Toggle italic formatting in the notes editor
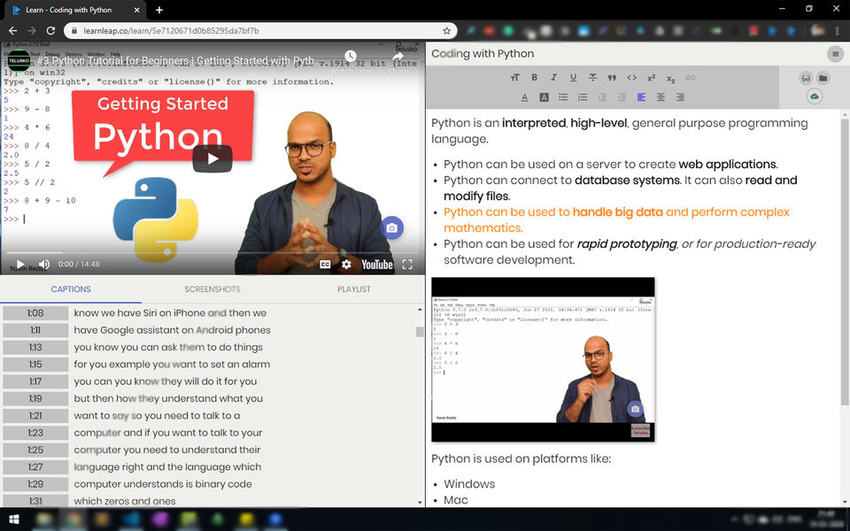Screen dimensions: 850x531 tap(553, 78)
